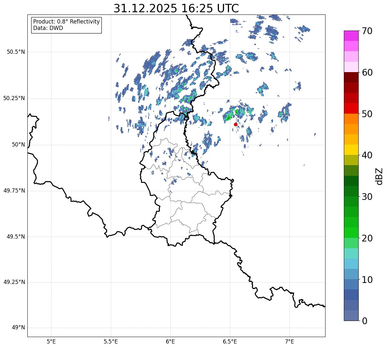The width and height of the screenshot is (387, 348).
Task: Click the colorbar tick label 10
Action: tap(367, 279)
